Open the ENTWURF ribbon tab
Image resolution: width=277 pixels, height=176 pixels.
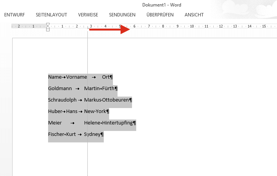pos(14,15)
